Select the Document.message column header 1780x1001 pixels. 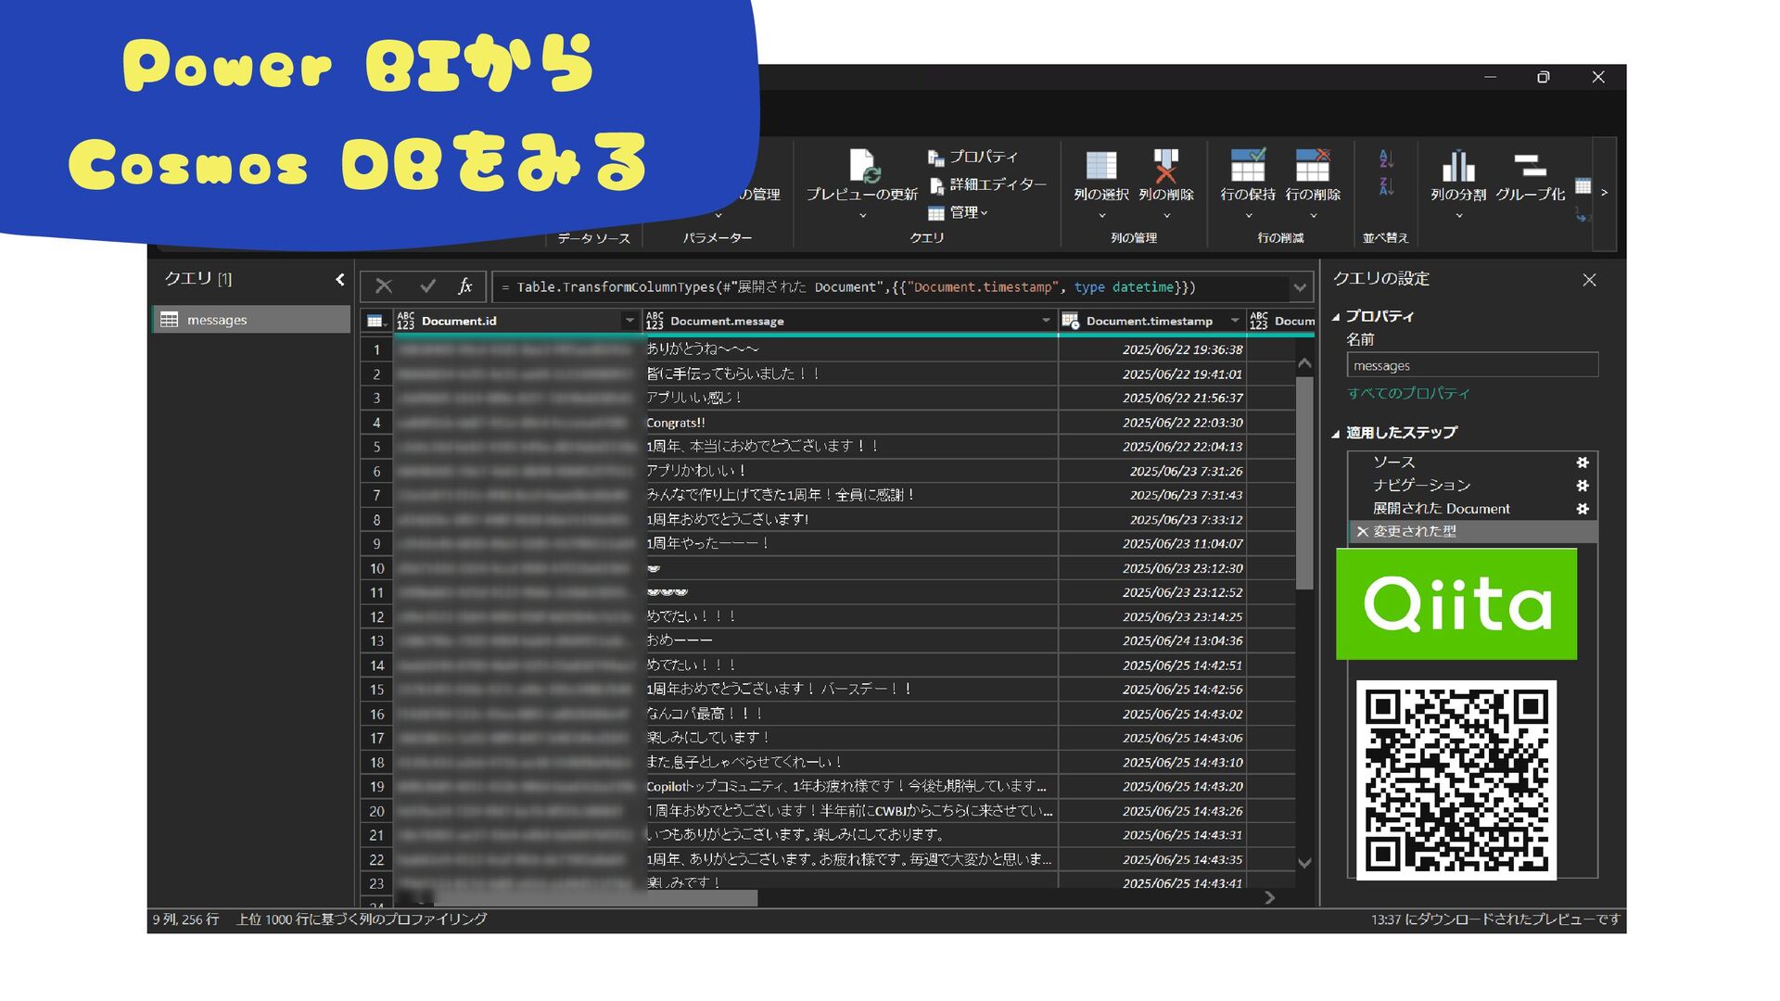click(851, 321)
